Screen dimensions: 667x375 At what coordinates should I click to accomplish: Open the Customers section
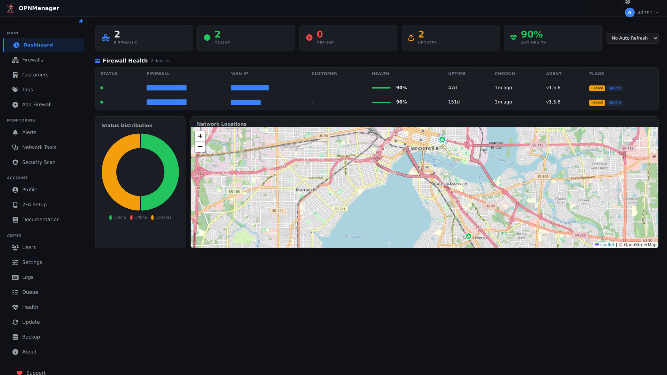(43, 75)
